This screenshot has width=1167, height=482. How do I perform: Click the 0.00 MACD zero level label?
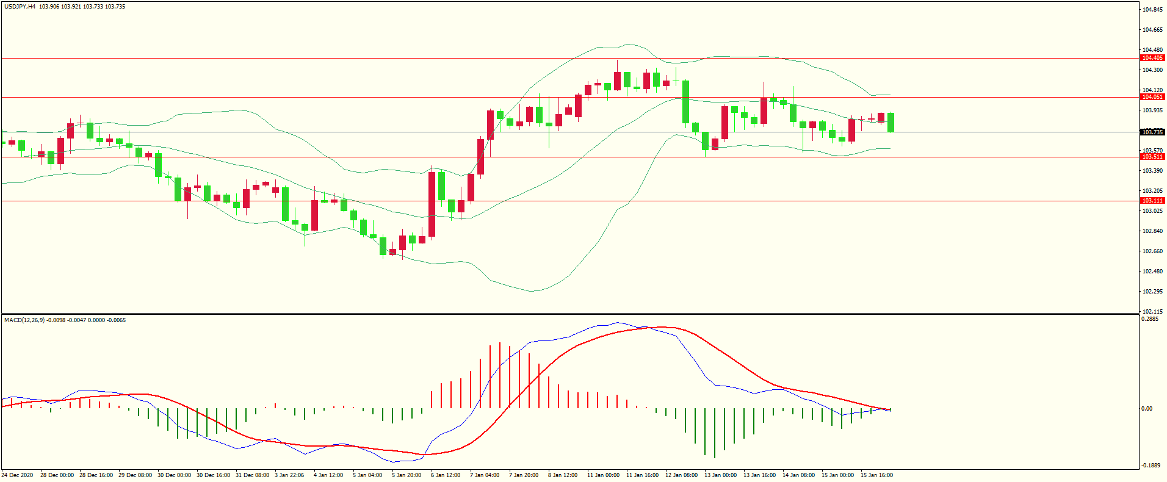[1147, 409]
